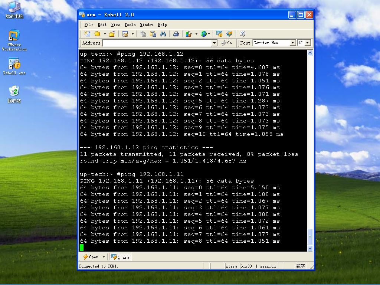The height and width of the screenshot is (285, 380).
Task: Open the View menu
Action: [116, 24]
